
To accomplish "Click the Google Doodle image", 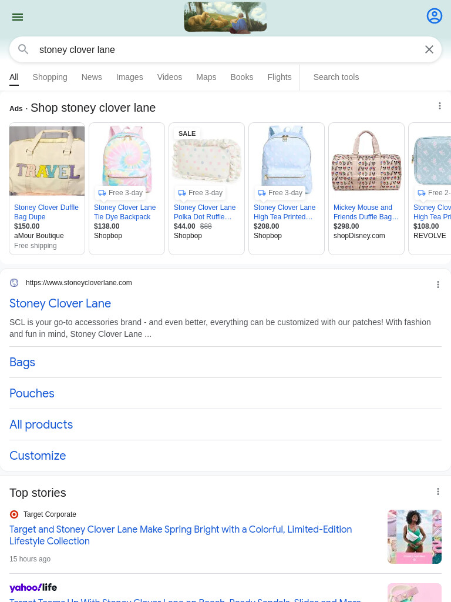I will (225, 17).
